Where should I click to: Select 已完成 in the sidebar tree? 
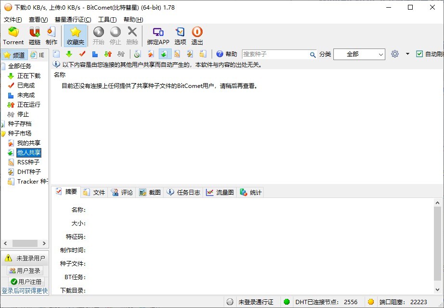coord(26,86)
